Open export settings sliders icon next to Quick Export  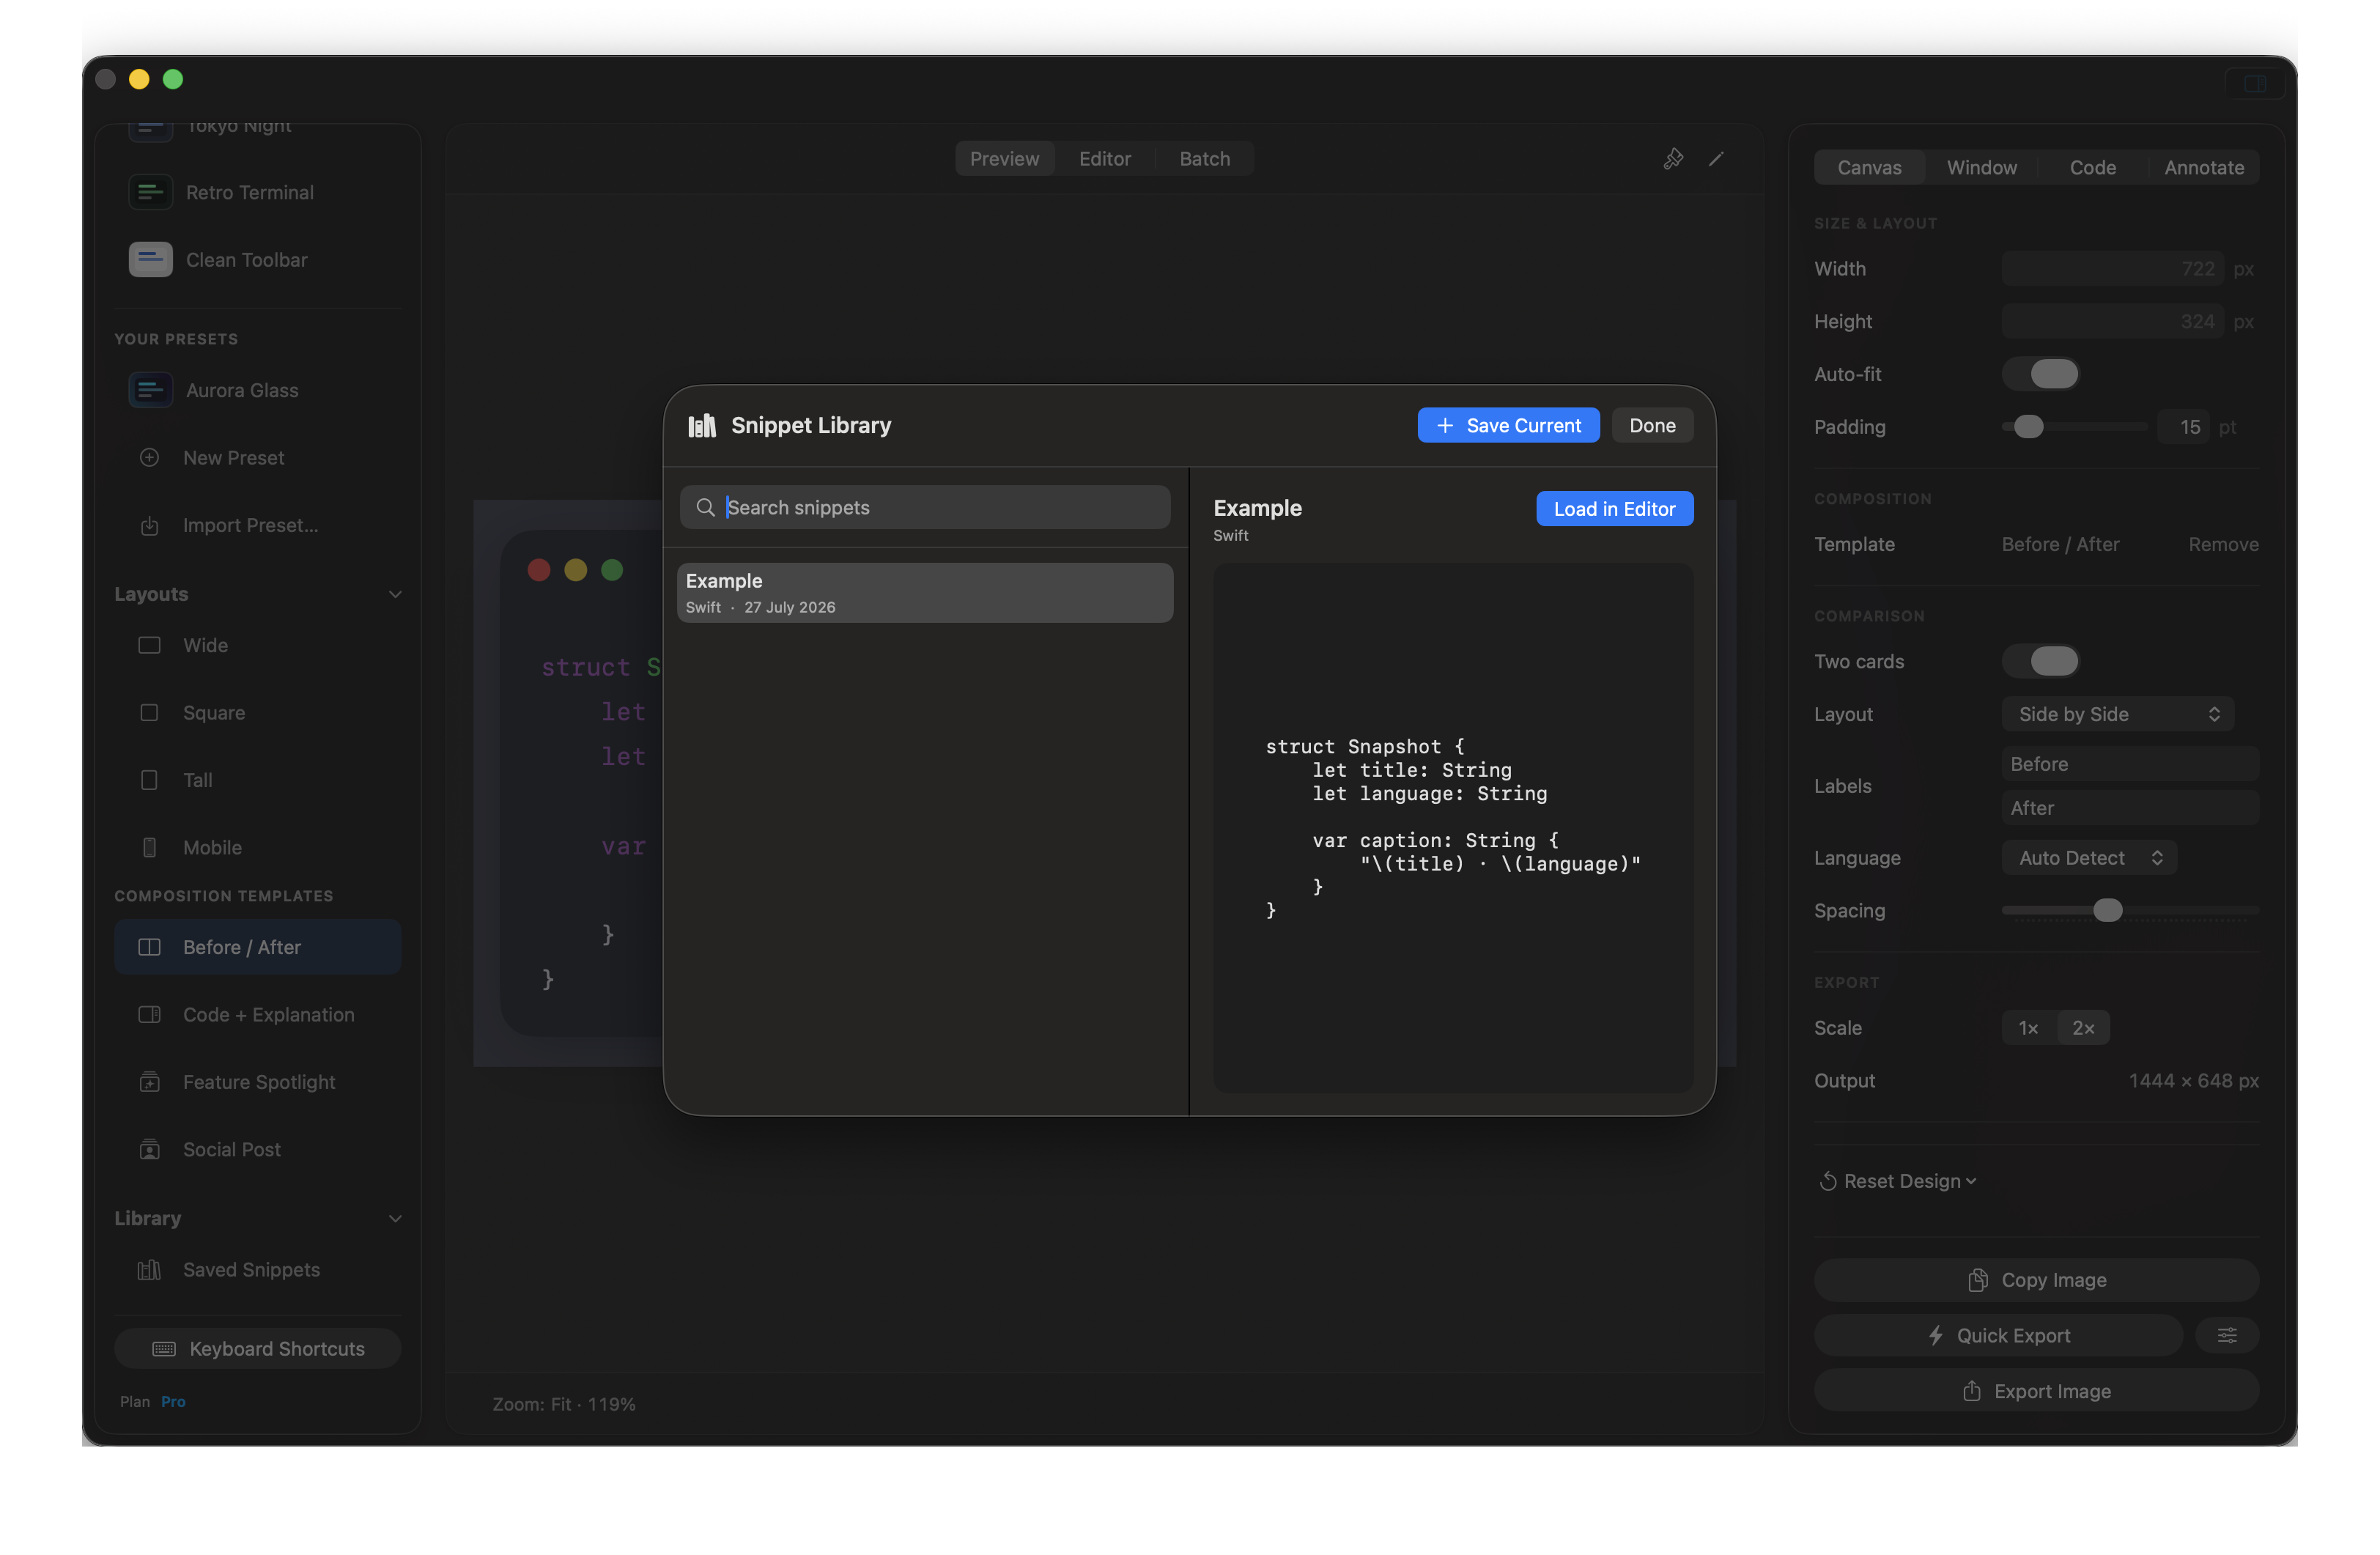[2227, 1336]
